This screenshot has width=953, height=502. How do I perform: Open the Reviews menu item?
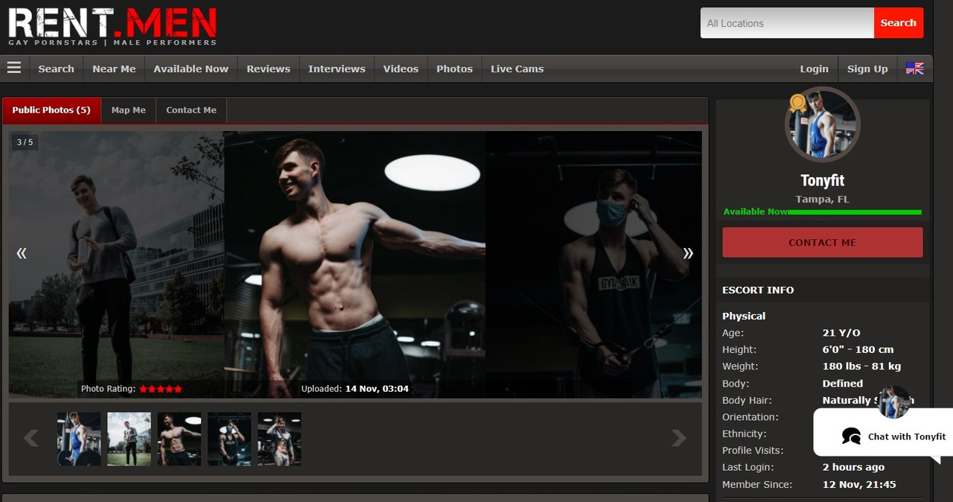pyautogui.click(x=268, y=69)
